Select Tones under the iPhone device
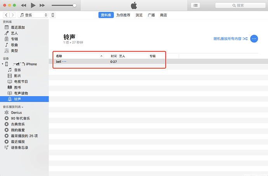 click(24, 99)
